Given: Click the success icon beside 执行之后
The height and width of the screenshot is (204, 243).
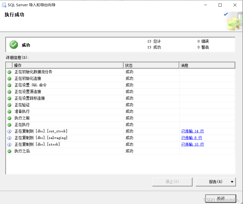Looking at the screenshot, I should point(9,151).
